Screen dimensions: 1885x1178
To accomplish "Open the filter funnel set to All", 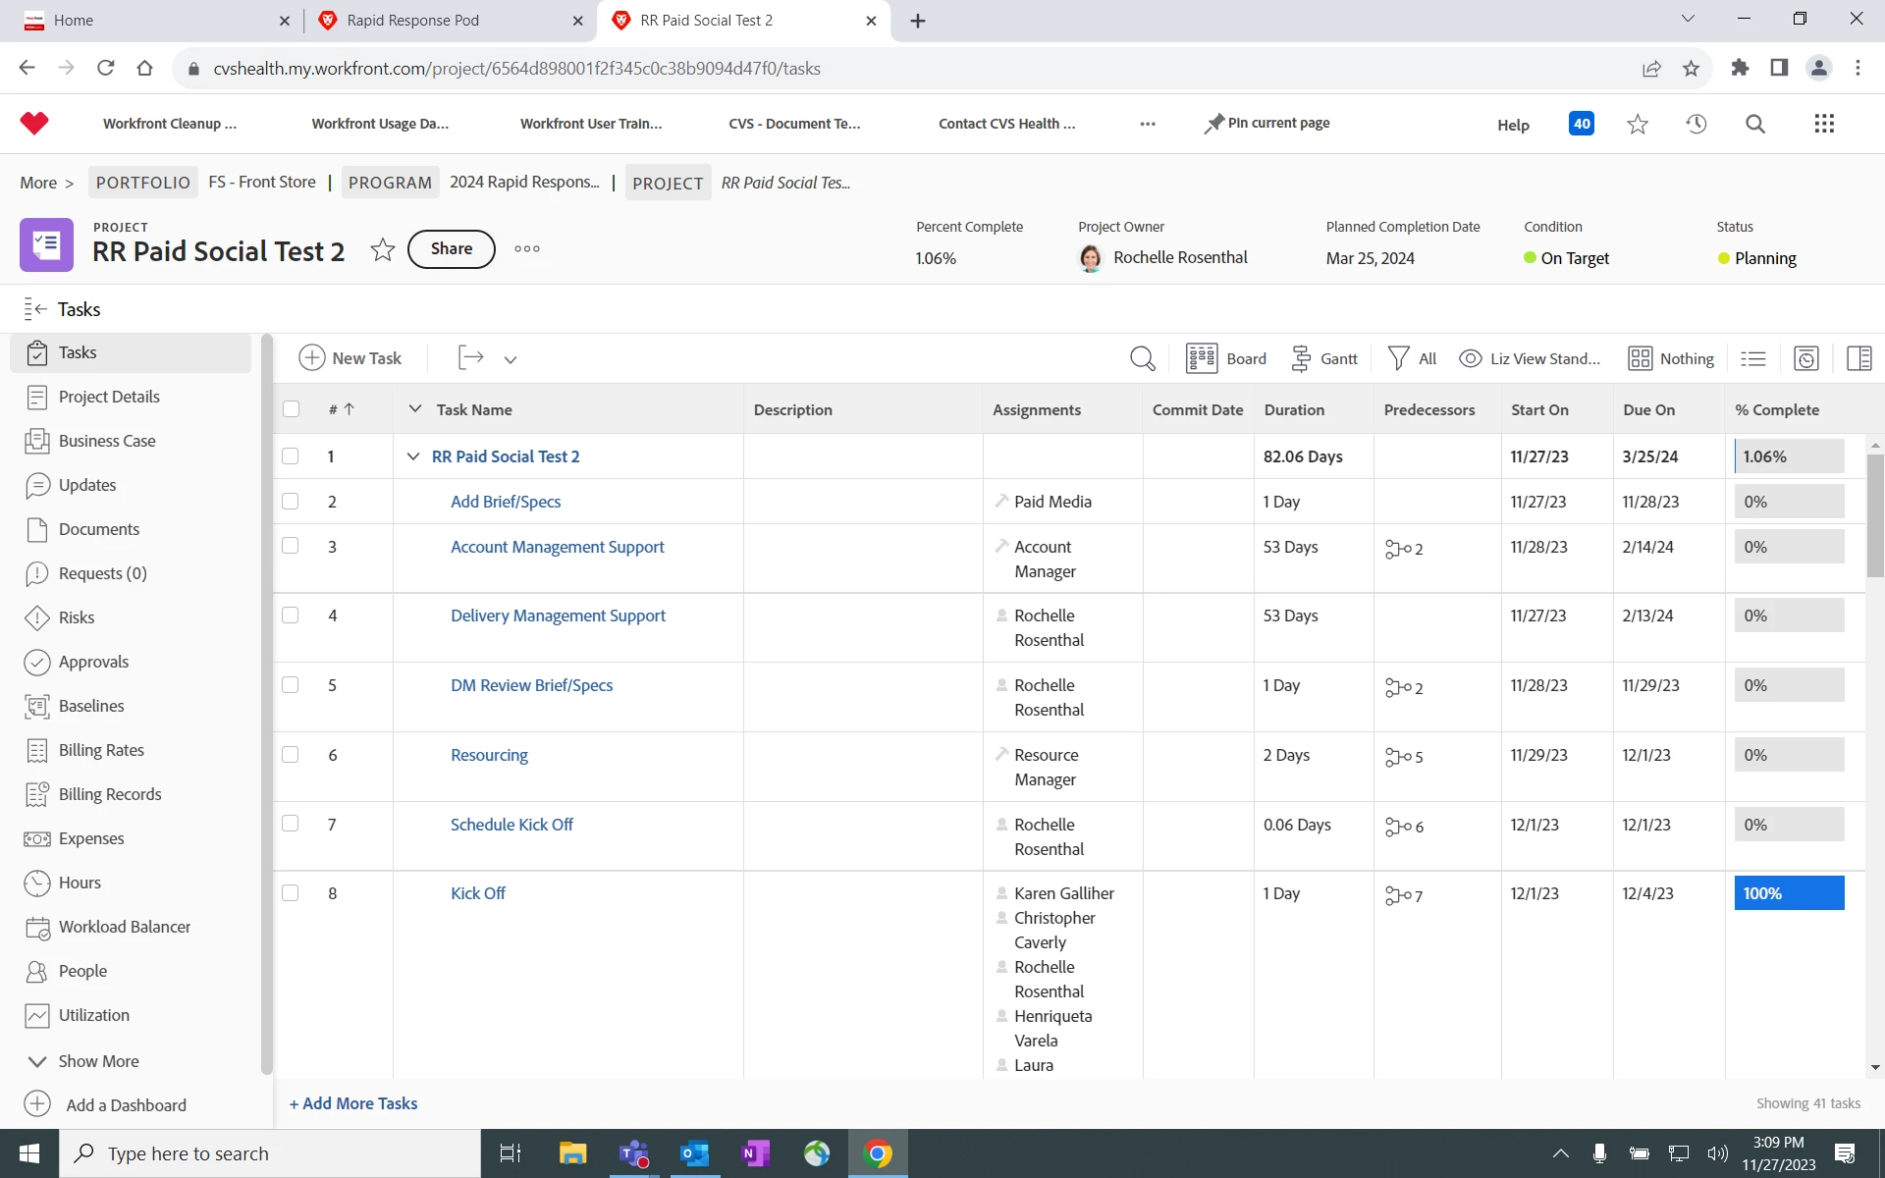I will 1411,358.
